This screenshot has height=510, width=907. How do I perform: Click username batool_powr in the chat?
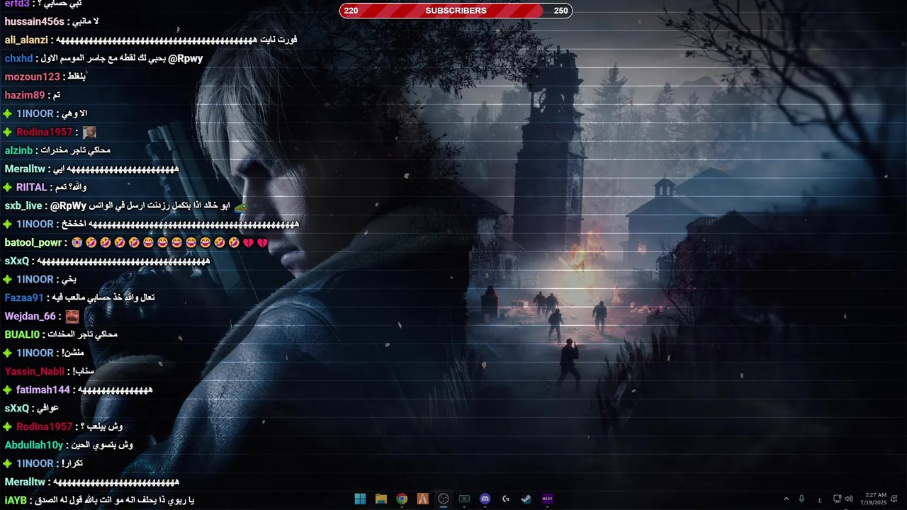pos(33,243)
